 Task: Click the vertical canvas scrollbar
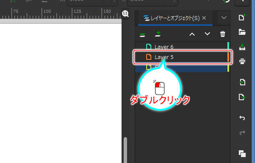coord(125,150)
